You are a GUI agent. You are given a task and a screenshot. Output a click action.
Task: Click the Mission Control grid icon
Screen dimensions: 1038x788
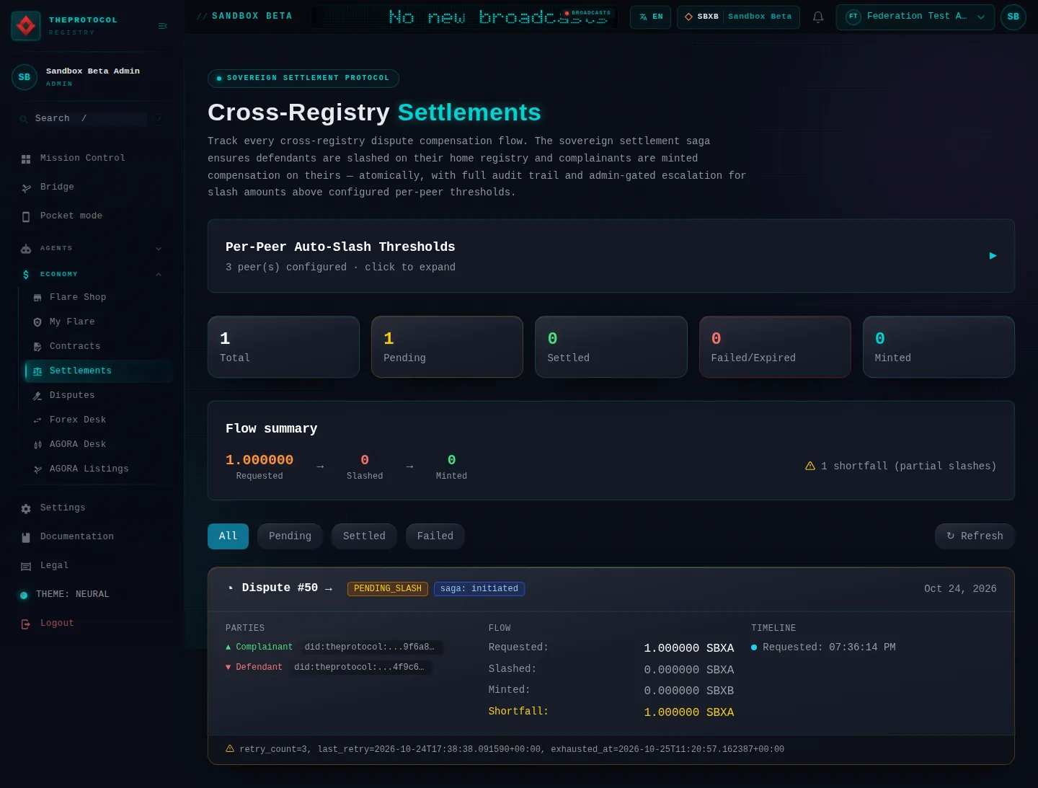click(26, 159)
